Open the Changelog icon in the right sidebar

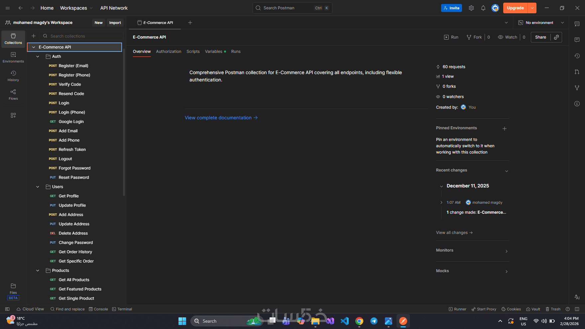(x=577, y=56)
